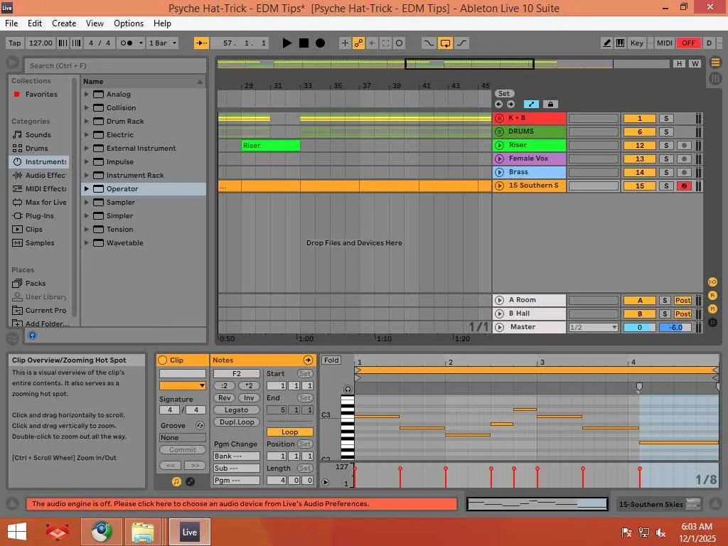Expand the Sampler instrument folder
Screen dimensions: 728x546
tap(86, 203)
